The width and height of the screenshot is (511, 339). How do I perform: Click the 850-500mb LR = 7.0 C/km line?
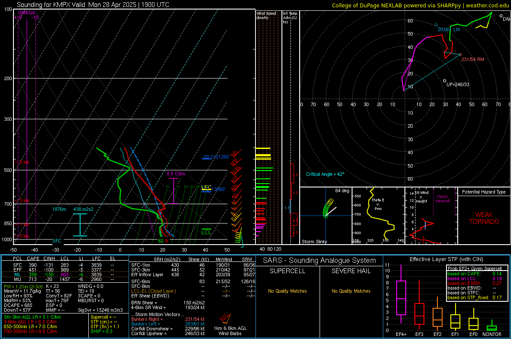(30, 326)
